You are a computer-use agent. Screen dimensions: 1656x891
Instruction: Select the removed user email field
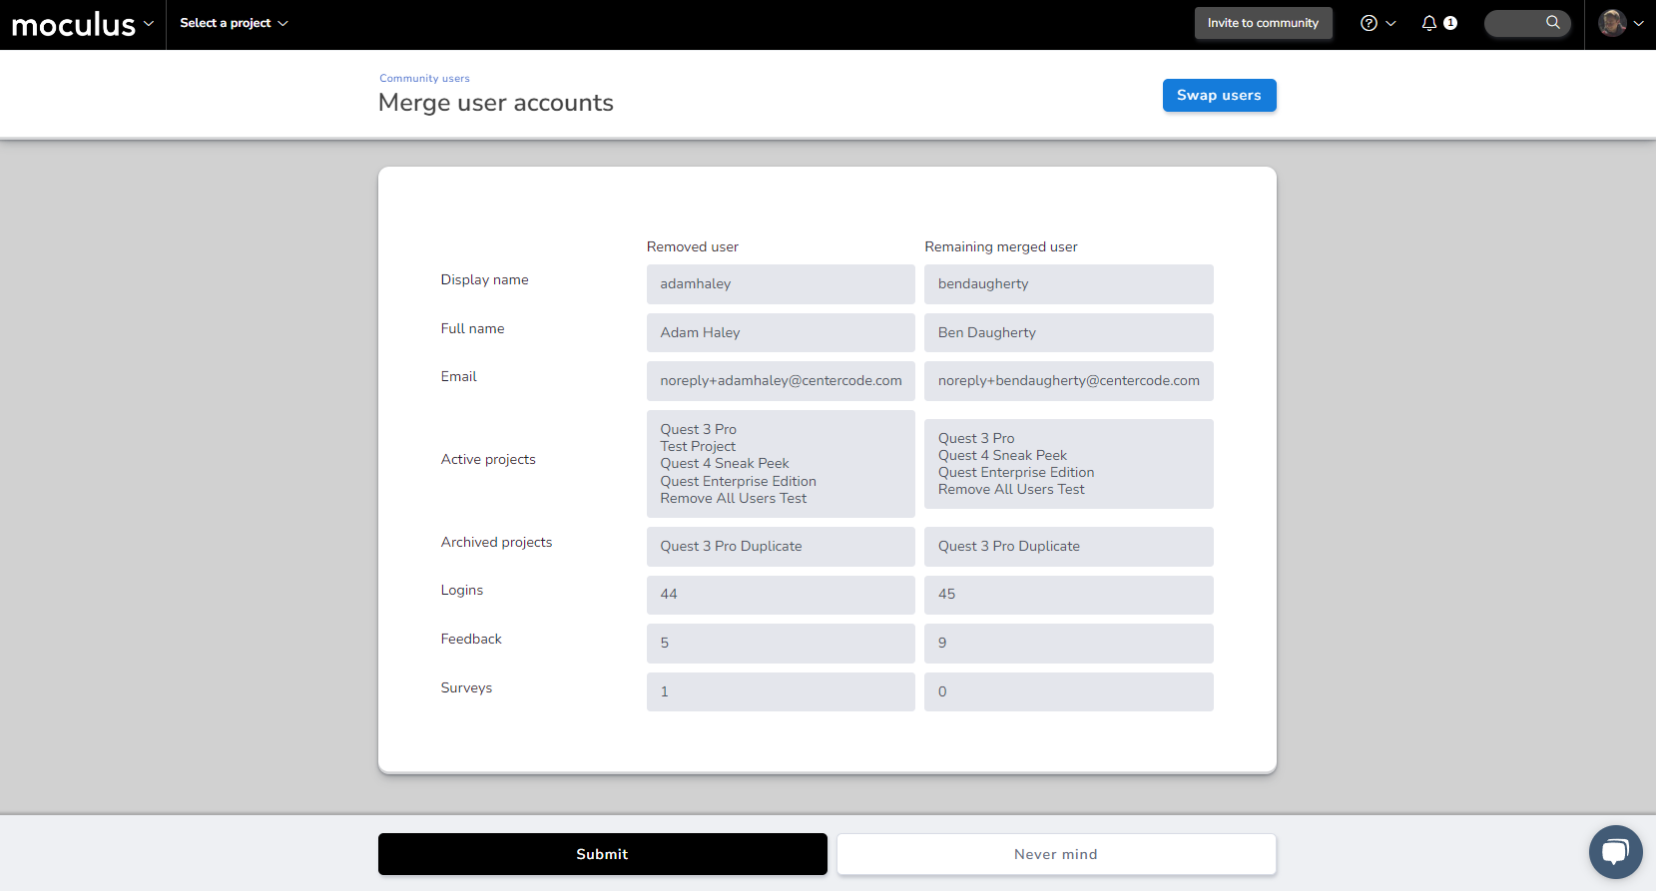pyautogui.click(x=780, y=381)
